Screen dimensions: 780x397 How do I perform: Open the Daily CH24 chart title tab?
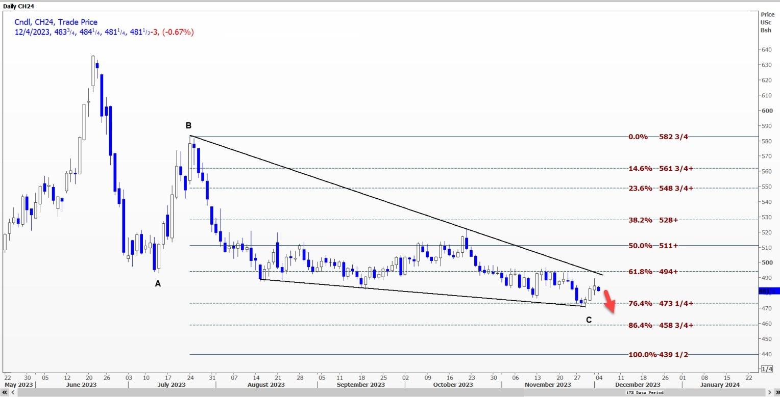[18, 5]
